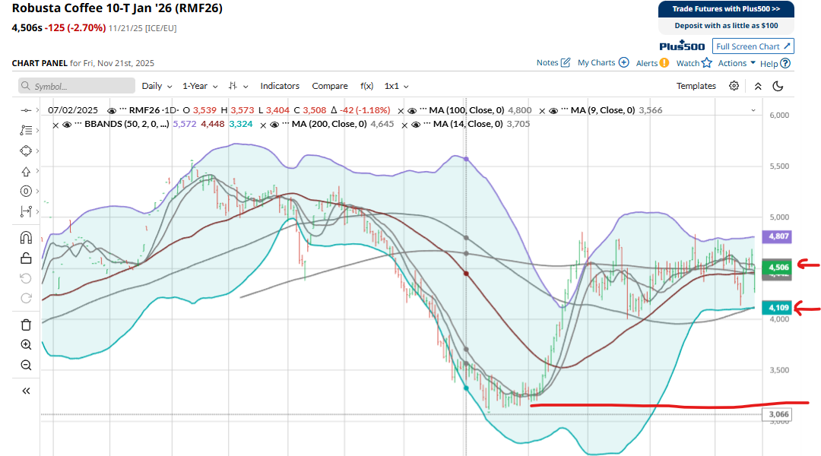Screen dimensions: 821x456
Task: Click the lock drawings padlock icon
Action: coord(26,258)
